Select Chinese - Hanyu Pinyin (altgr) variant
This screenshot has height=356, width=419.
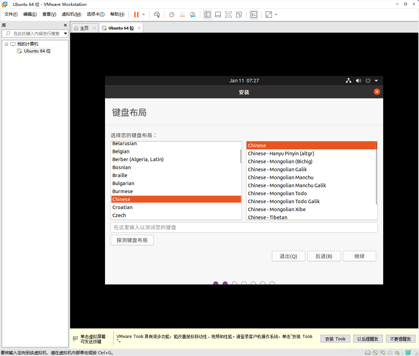pos(311,154)
